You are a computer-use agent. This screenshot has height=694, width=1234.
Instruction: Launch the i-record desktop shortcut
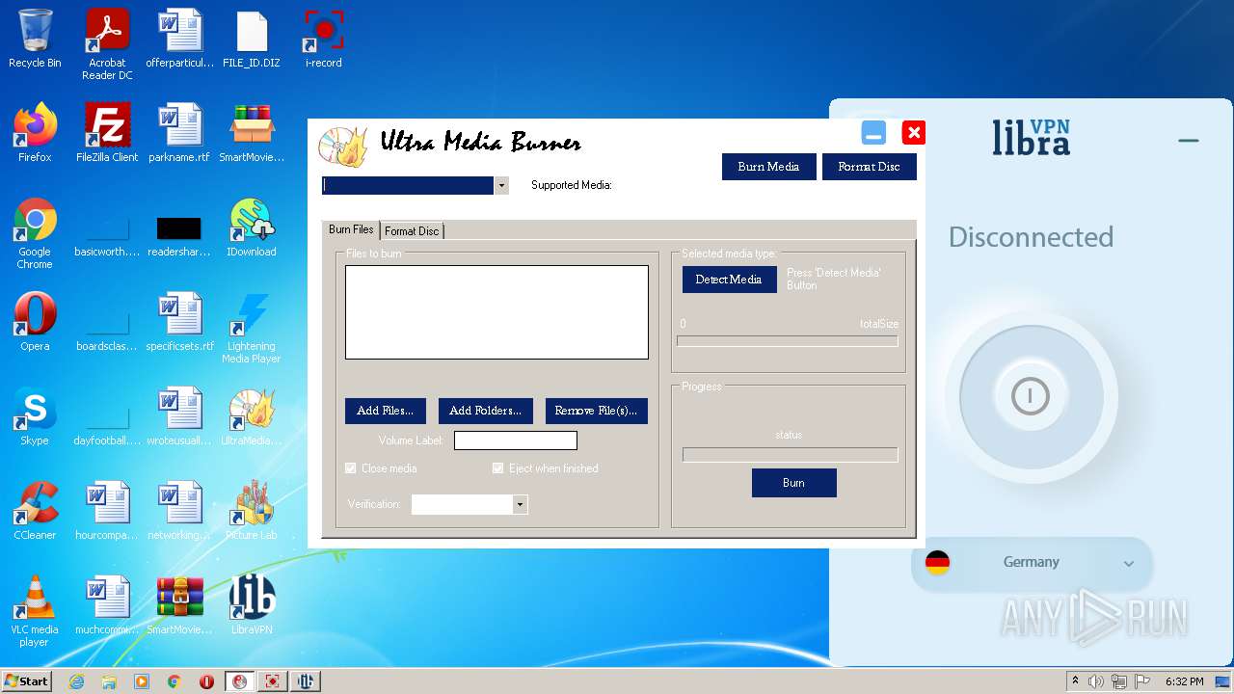(x=324, y=39)
